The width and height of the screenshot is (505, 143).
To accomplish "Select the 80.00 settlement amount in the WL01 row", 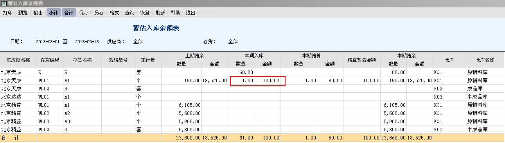I will pyautogui.click(x=330, y=81).
